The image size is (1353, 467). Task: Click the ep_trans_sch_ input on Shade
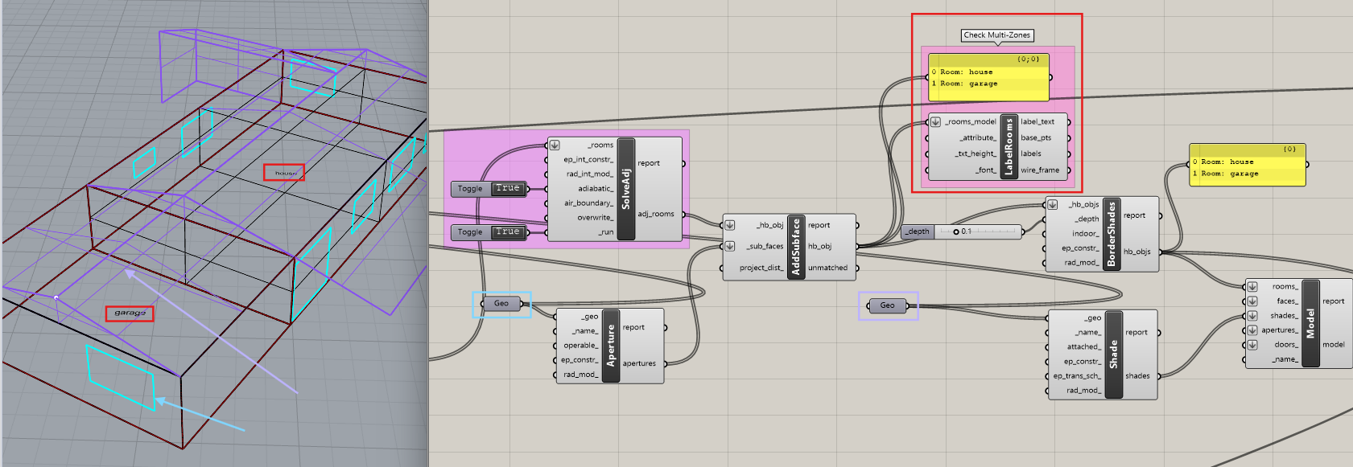coord(1077,375)
